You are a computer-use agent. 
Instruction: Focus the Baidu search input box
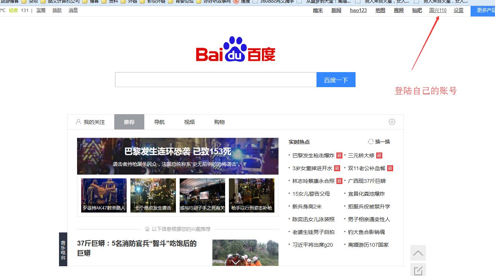click(216, 80)
